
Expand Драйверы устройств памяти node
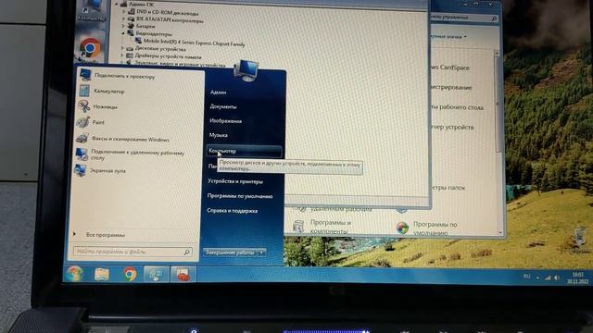pyautogui.click(x=121, y=55)
